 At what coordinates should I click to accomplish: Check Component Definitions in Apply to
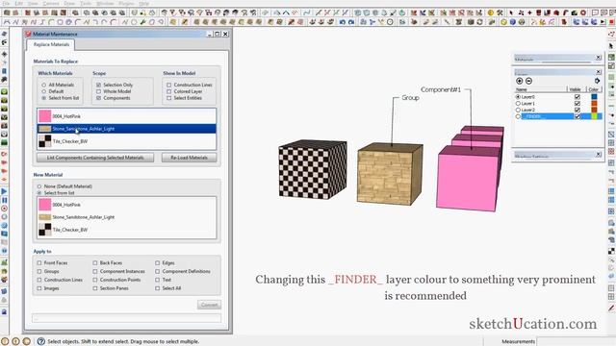point(158,271)
